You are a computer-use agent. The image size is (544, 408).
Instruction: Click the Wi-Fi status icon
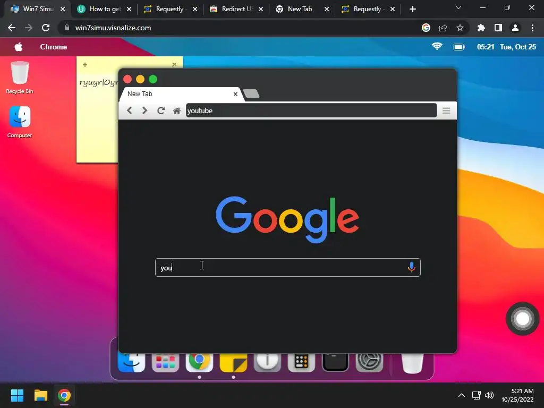coord(437,47)
